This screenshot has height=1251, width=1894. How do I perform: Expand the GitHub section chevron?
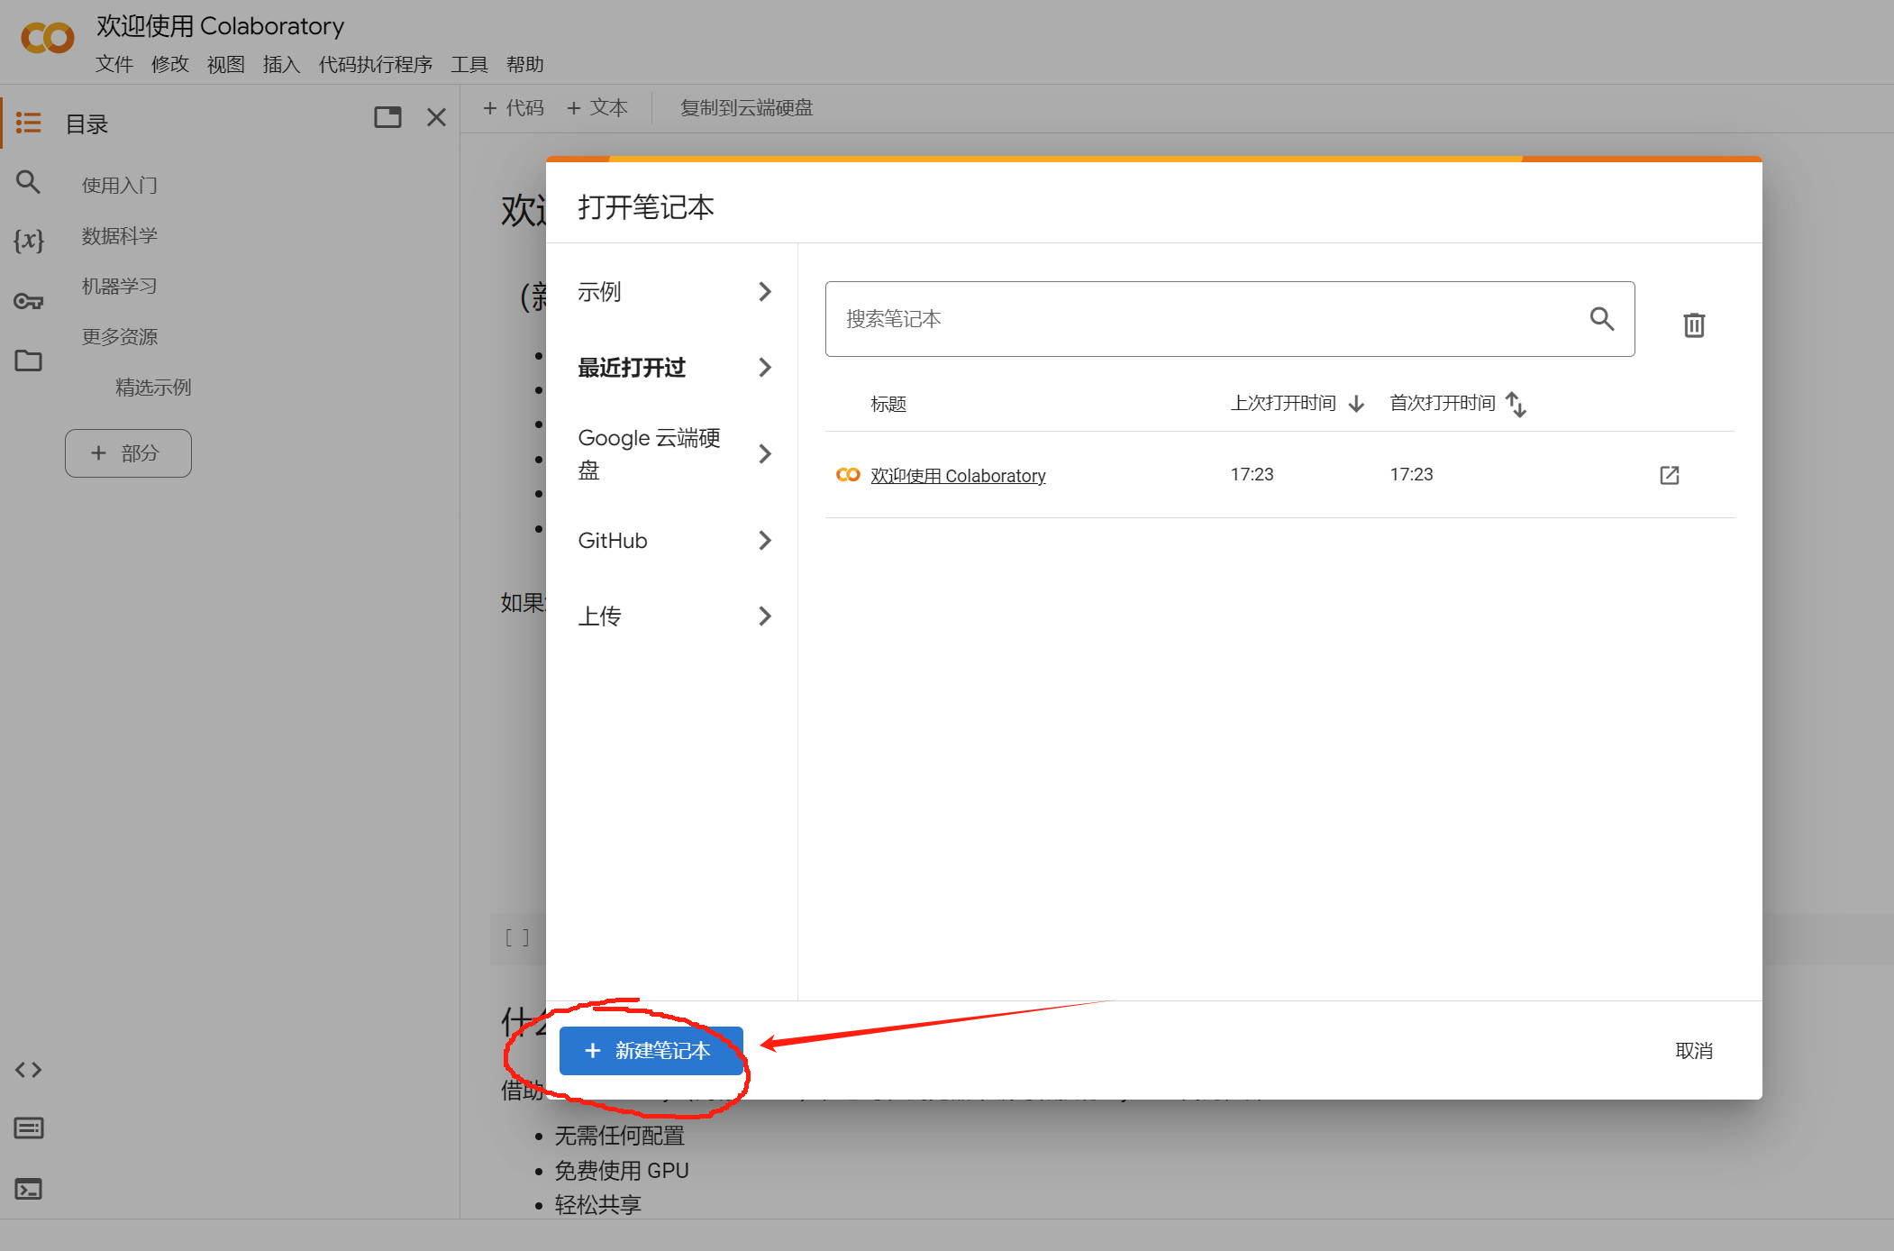point(765,540)
